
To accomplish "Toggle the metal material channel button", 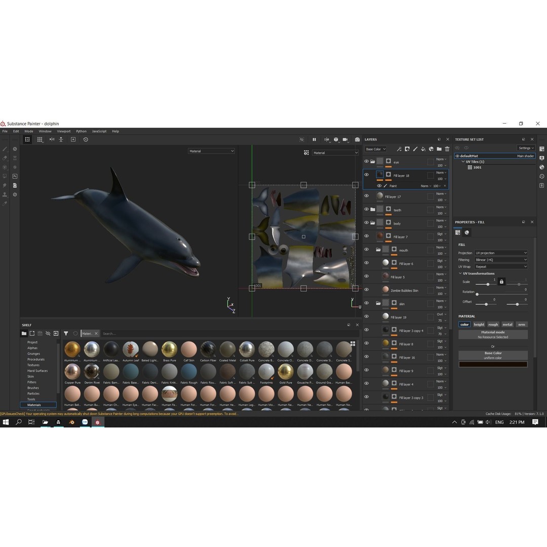I will pyautogui.click(x=507, y=325).
